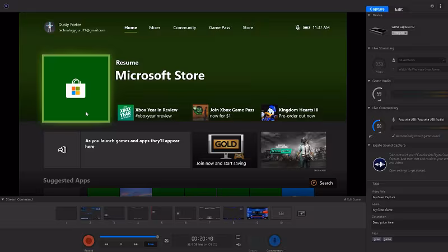Fast-forward the preview playback

point(136,244)
